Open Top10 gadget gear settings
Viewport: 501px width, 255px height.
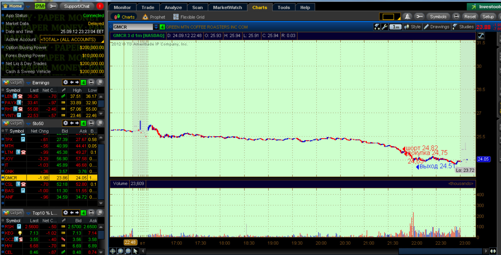65,213
